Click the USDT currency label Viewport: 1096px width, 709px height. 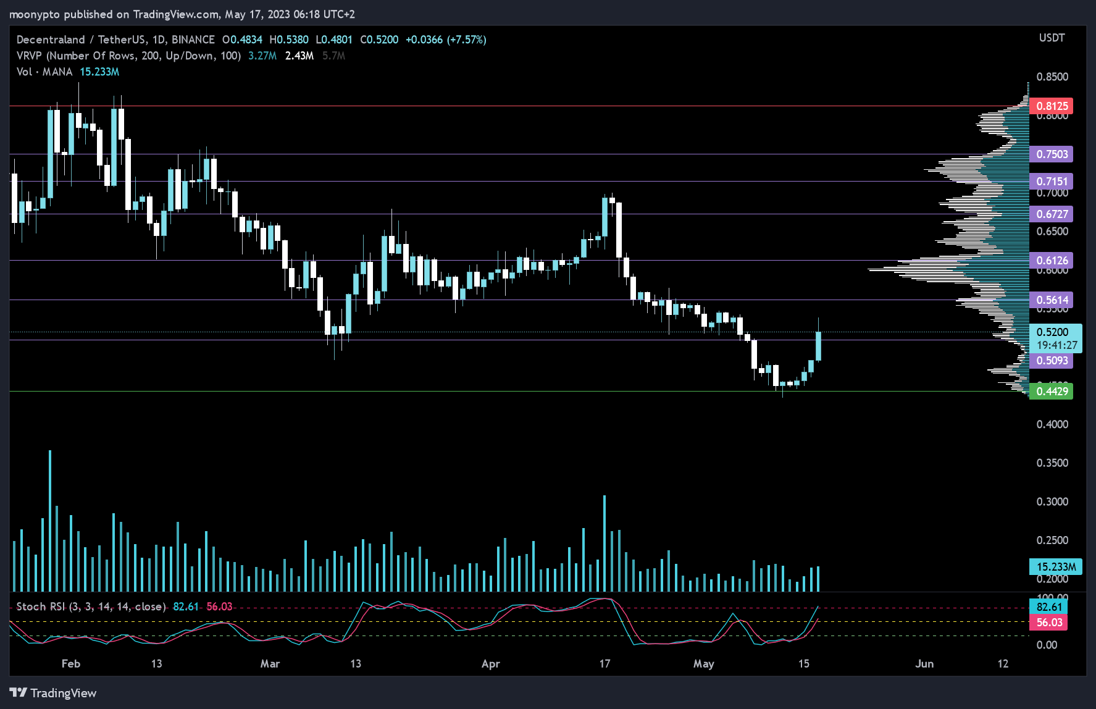point(1052,38)
